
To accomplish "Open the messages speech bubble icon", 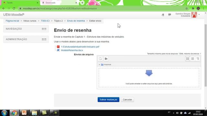I will pyautogui.click(x=169, y=15).
